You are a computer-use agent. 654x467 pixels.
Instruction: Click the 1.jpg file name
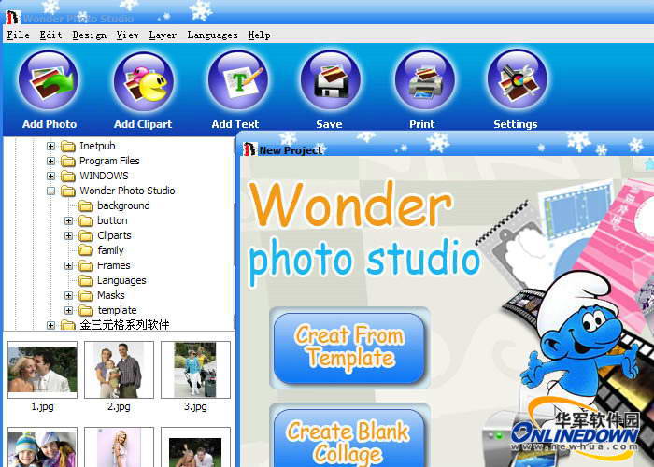coord(43,406)
